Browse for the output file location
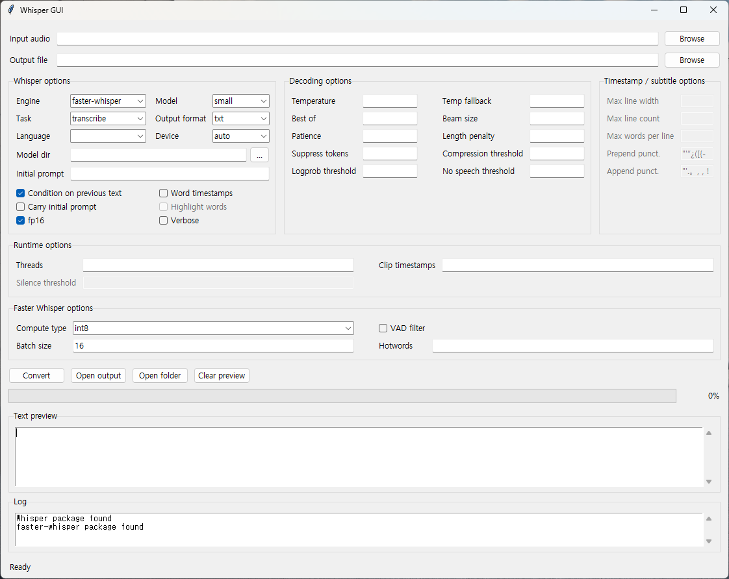The height and width of the screenshot is (579, 729). click(x=692, y=60)
